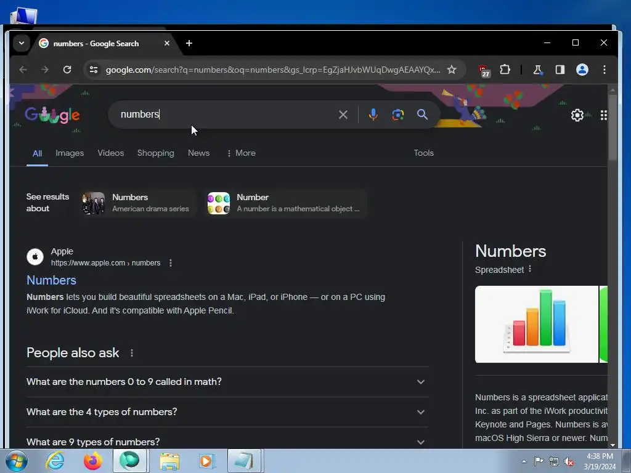Open the red extension icon with badge 27
The width and height of the screenshot is (631, 473).
484,70
